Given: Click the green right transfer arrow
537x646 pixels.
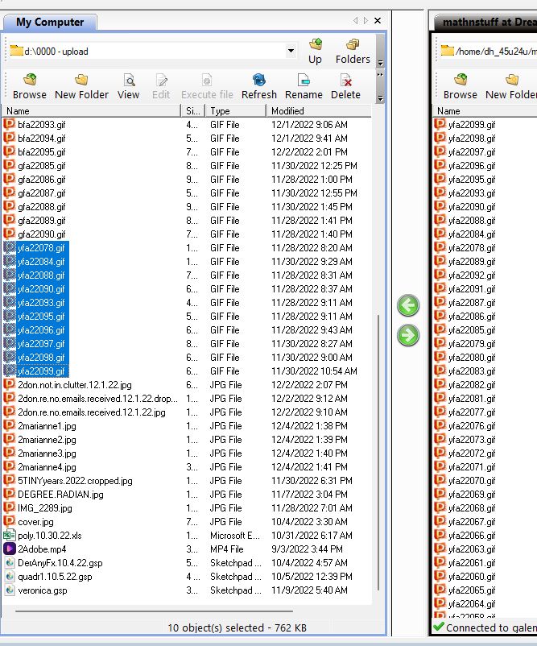Looking at the screenshot, I should 409,335.
